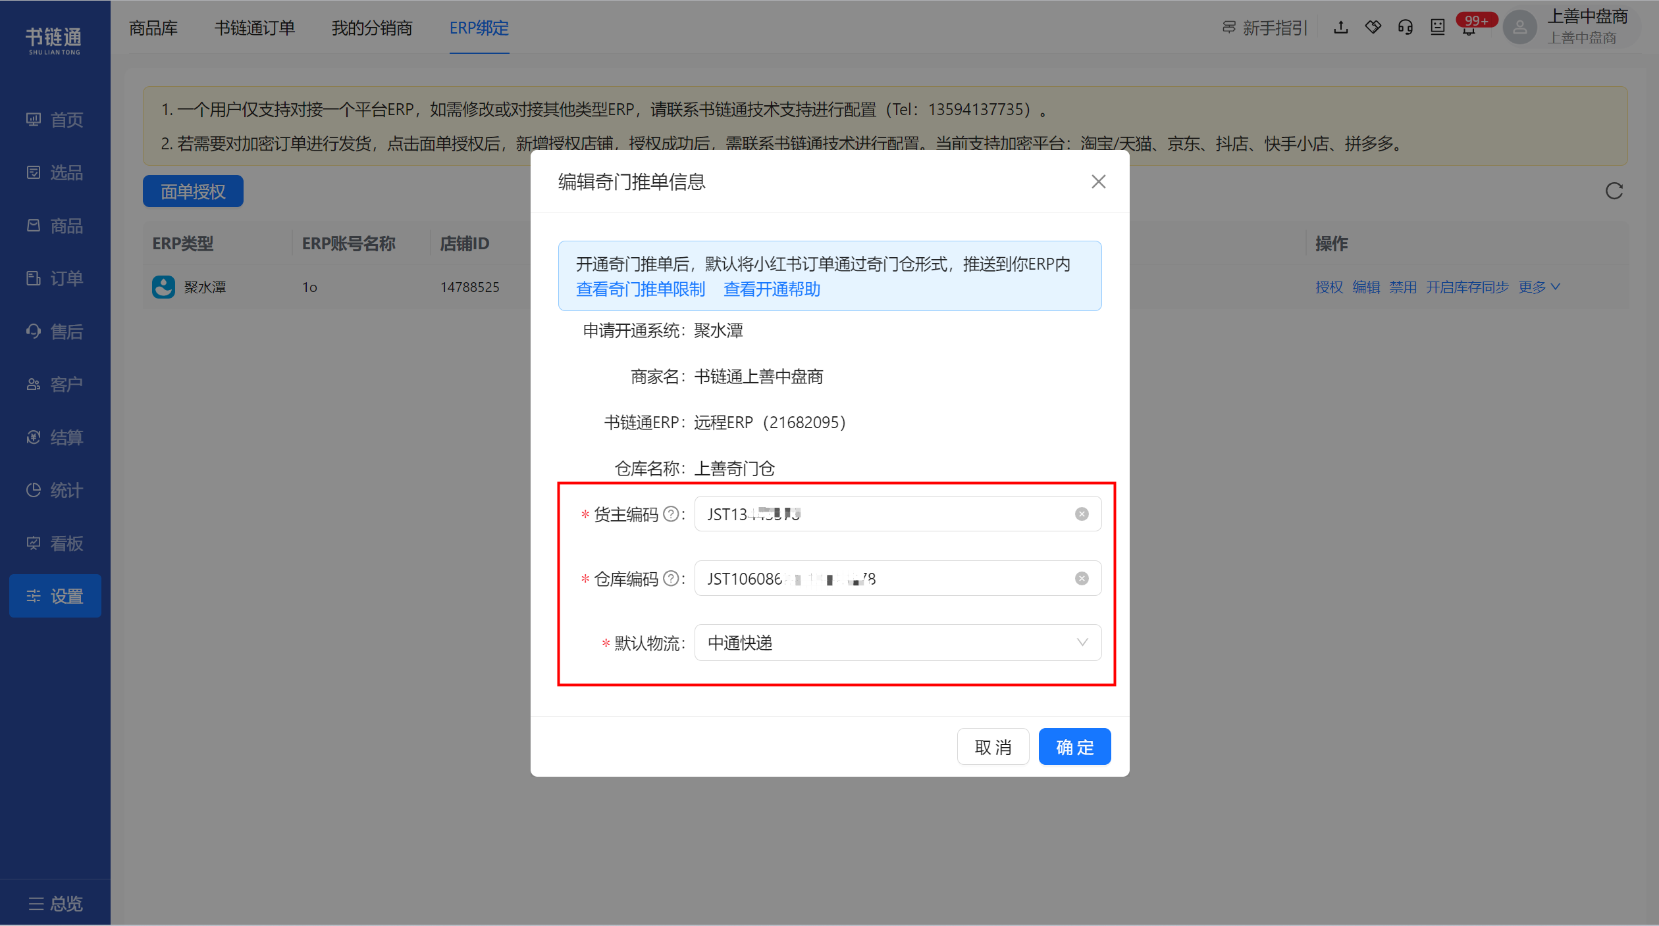Viewport: 1659px width, 926px height.
Task: Click 开启库存同步 in 聚水潭 row
Action: (x=1467, y=287)
